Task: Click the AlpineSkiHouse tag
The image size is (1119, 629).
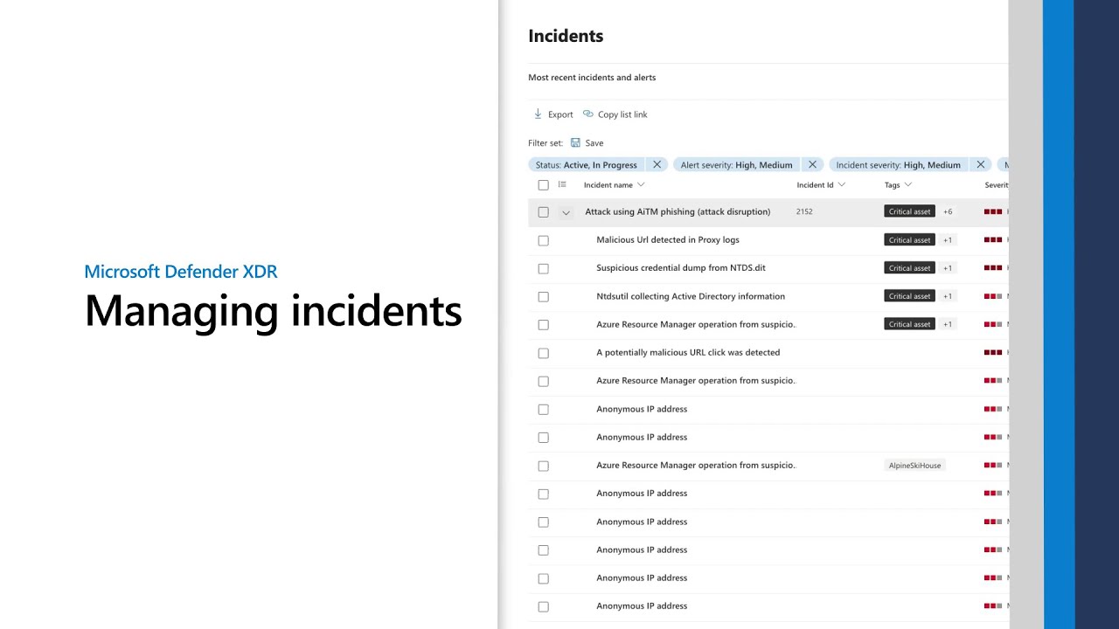Action: coord(915,466)
